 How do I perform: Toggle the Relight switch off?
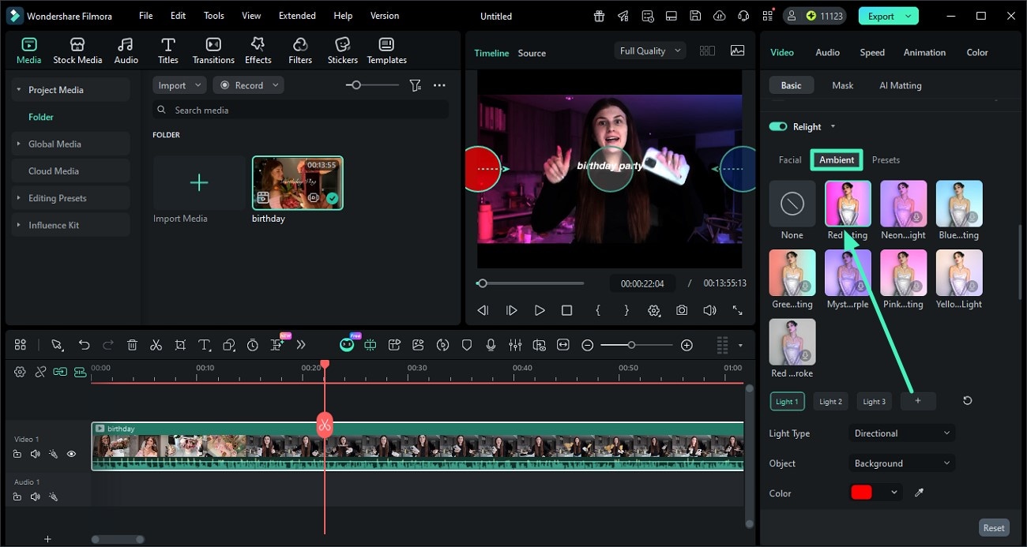point(778,126)
